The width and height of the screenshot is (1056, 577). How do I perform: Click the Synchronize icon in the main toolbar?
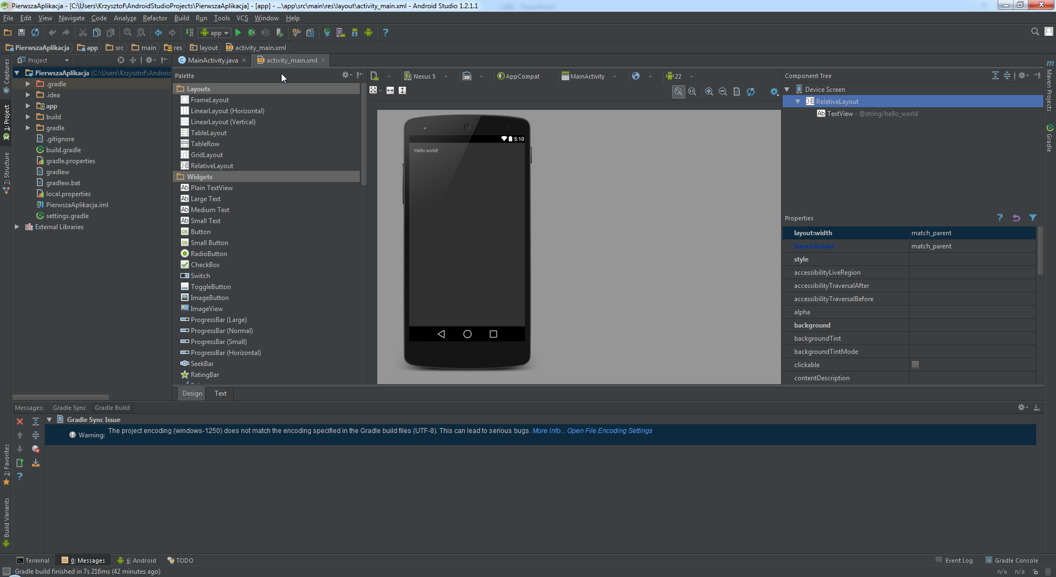coord(35,32)
